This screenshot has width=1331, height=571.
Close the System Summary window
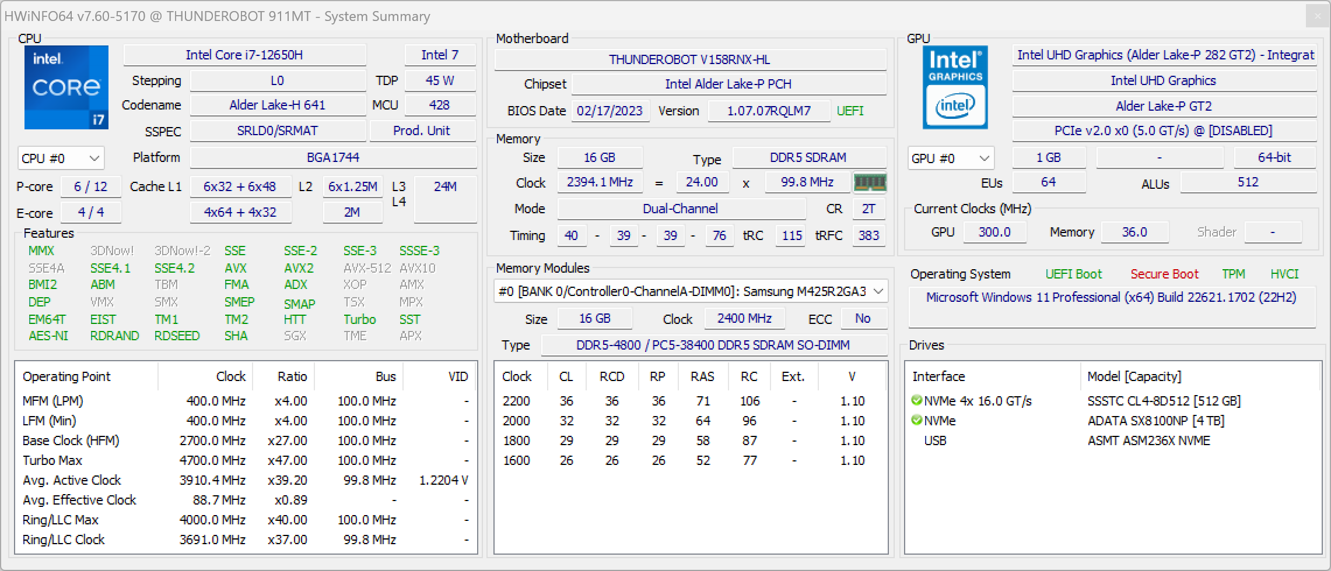1317,16
